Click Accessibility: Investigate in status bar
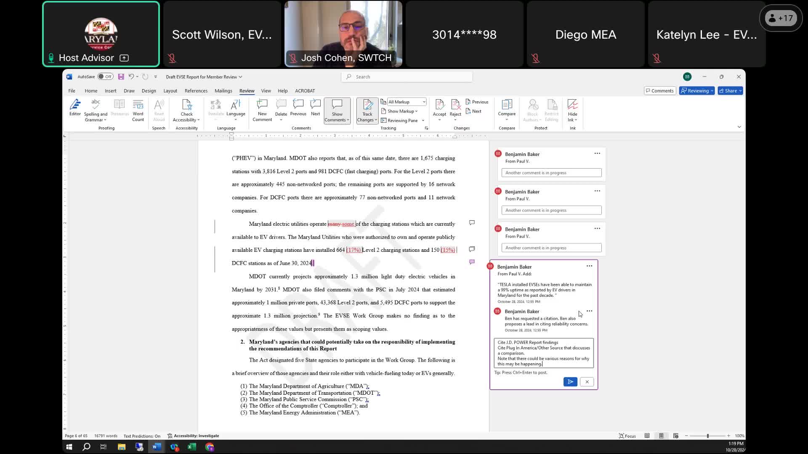 coord(193,436)
